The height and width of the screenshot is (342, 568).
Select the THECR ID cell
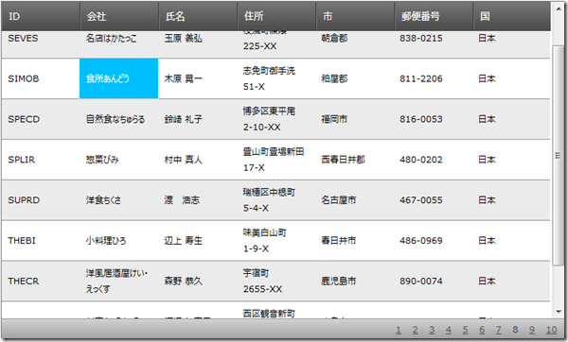pos(41,281)
